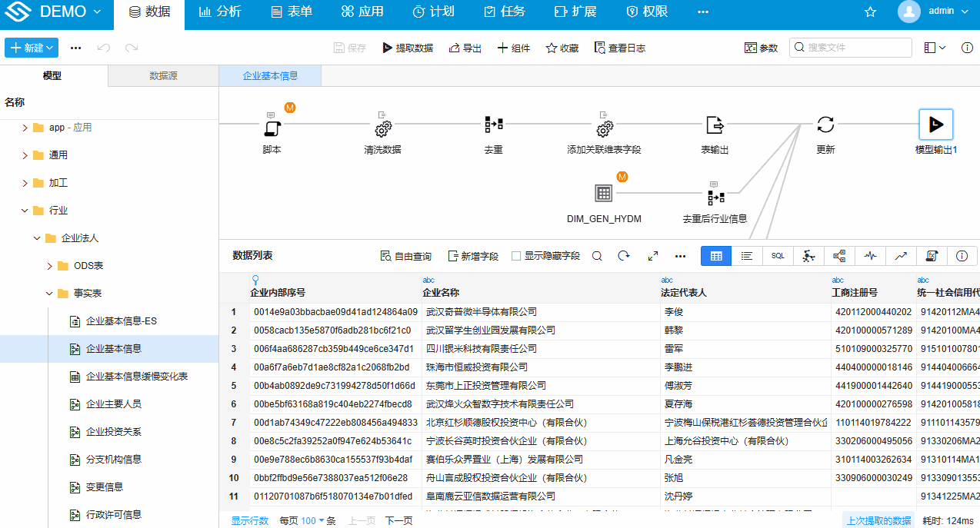980x528 pixels.
Task: Click the waveform data profiling icon
Action: click(870, 255)
